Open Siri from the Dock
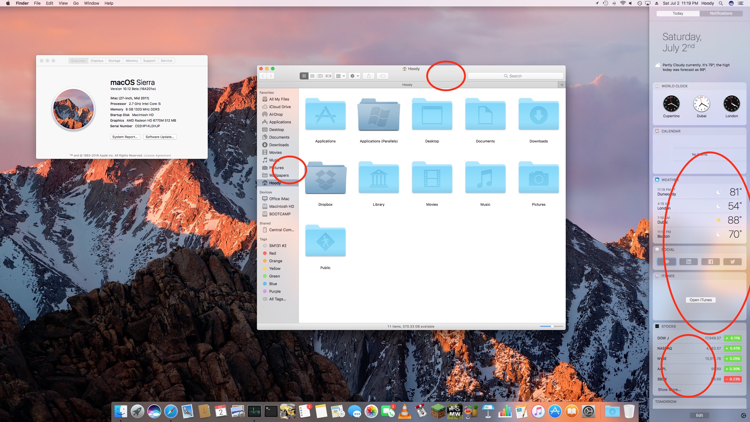750x422 pixels. (154, 411)
